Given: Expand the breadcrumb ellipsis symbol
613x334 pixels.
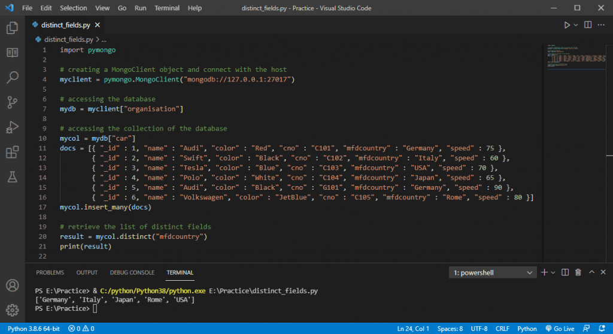Looking at the screenshot, I should 104,40.
